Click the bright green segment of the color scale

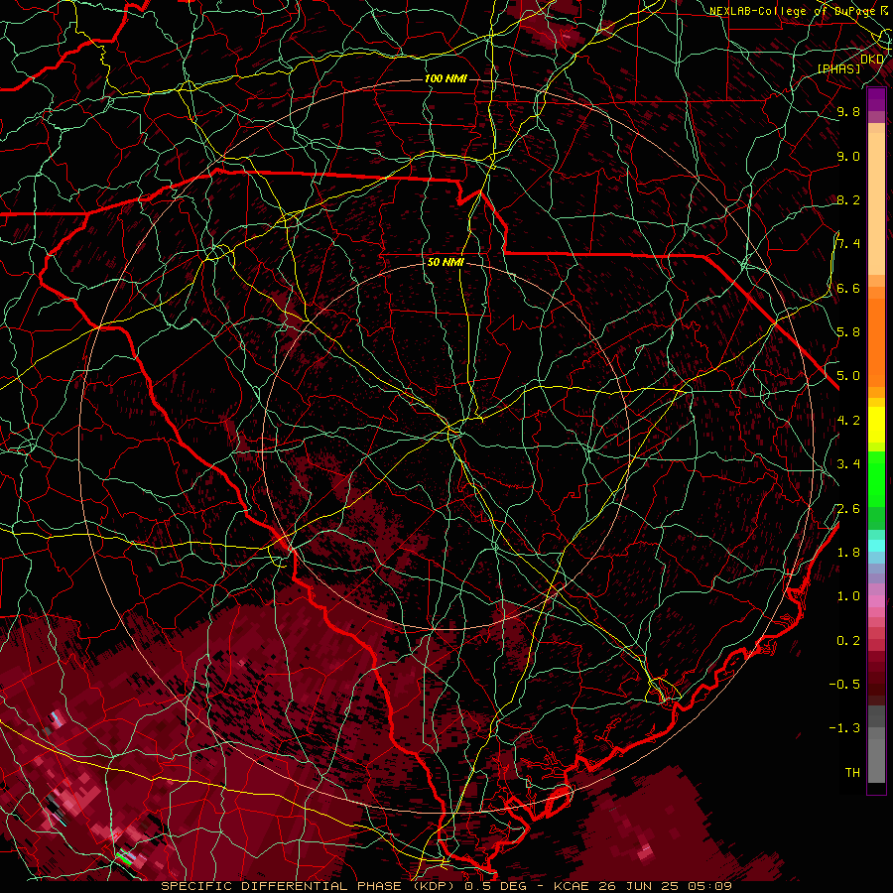tap(876, 478)
